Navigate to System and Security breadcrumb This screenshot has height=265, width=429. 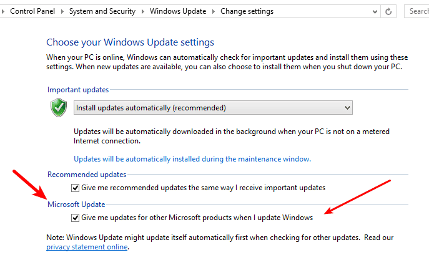tap(102, 11)
